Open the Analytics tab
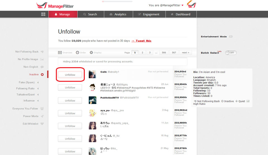This screenshot has height=155, width=268. coord(118,14)
